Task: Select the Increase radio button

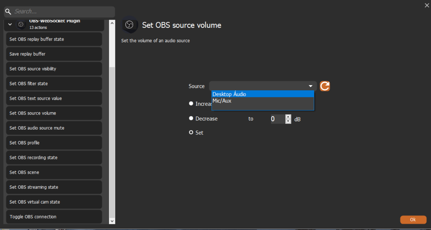Action: pos(191,103)
